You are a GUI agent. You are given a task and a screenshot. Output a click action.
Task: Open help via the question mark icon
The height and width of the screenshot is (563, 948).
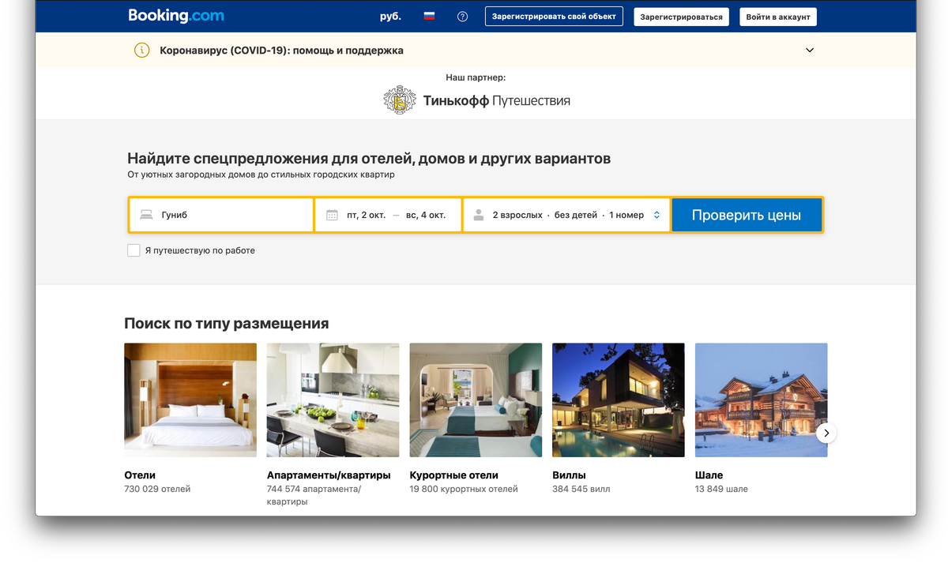tap(462, 16)
